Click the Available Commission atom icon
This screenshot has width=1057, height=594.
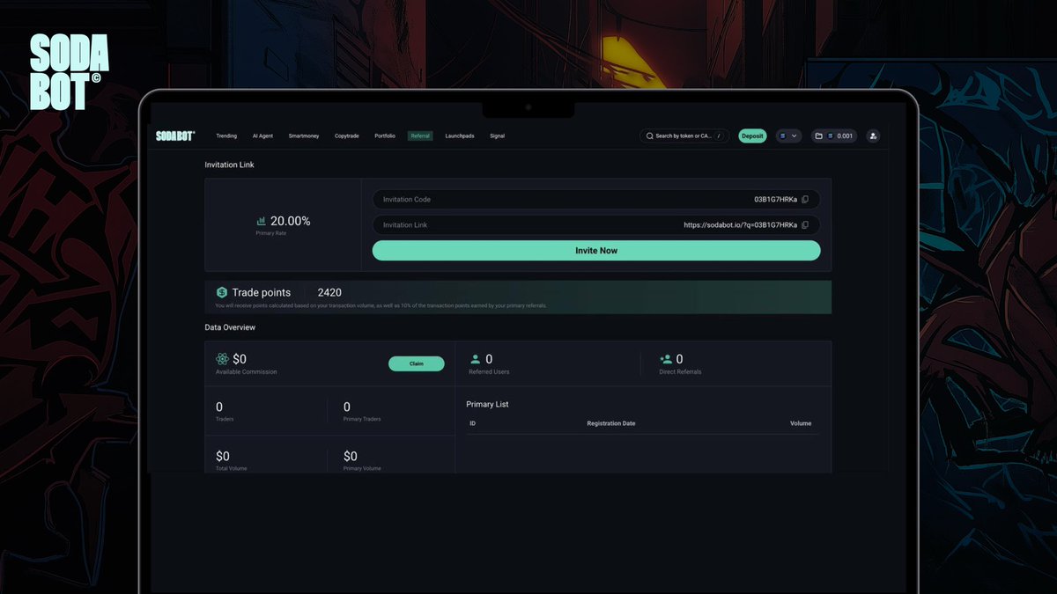point(222,359)
